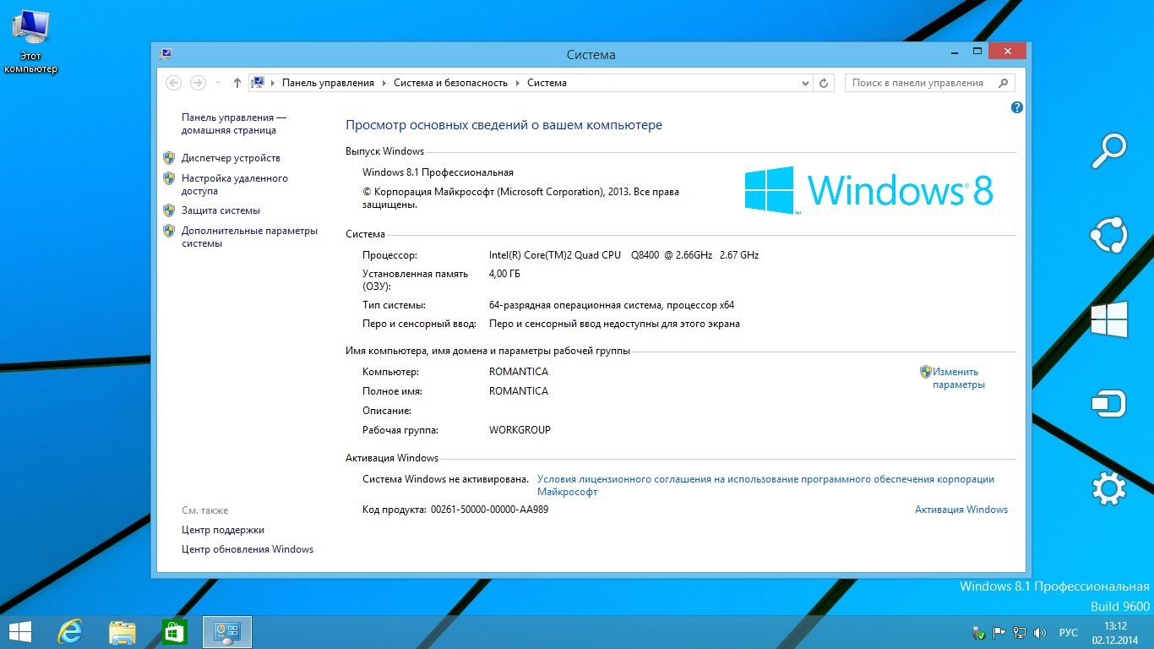The width and height of the screenshot is (1154, 649).
Task: Open Windows Store from taskbar
Action: pos(174,631)
